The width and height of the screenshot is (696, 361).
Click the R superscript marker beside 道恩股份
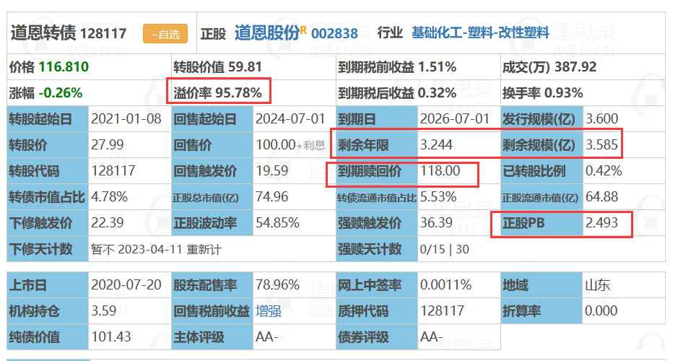coord(304,30)
